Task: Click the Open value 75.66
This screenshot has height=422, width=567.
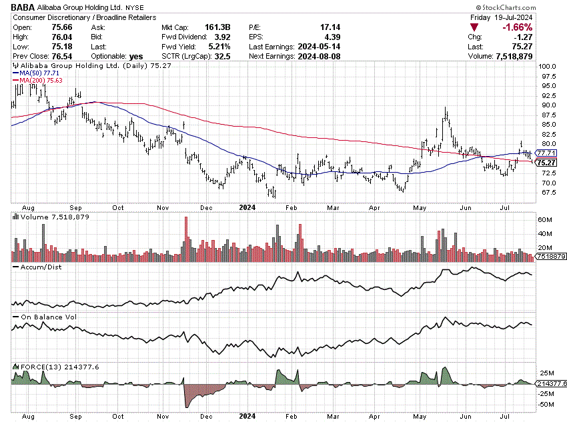Action: point(62,27)
